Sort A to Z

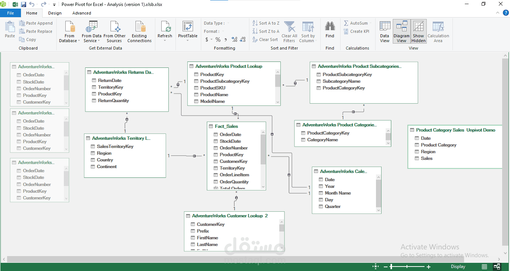coord(266,23)
